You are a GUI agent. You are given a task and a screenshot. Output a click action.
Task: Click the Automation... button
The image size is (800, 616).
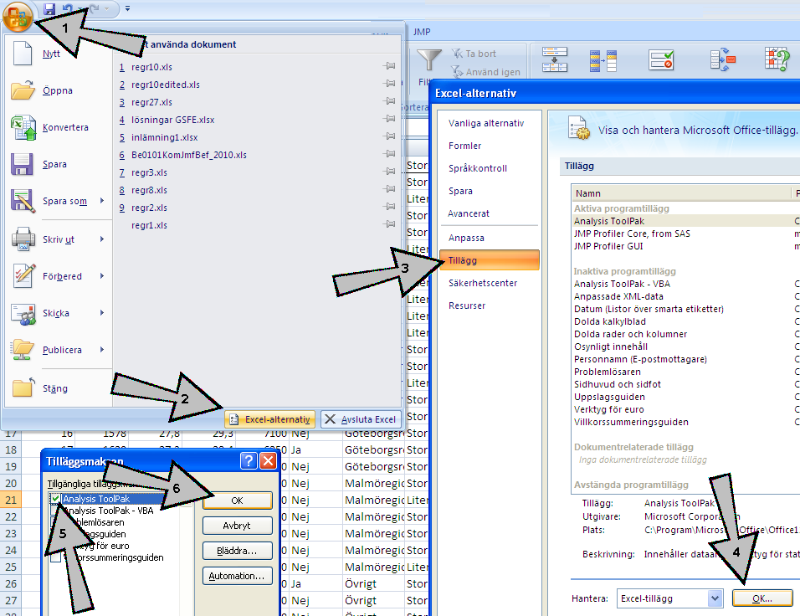tap(238, 576)
